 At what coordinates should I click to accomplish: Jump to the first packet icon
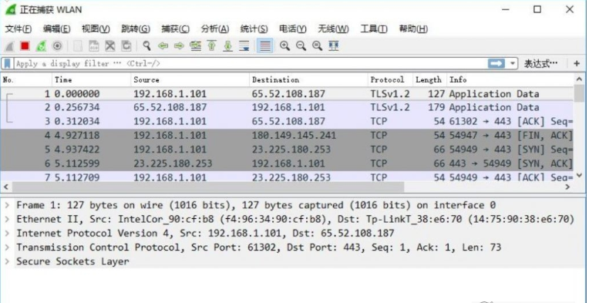[211, 46]
